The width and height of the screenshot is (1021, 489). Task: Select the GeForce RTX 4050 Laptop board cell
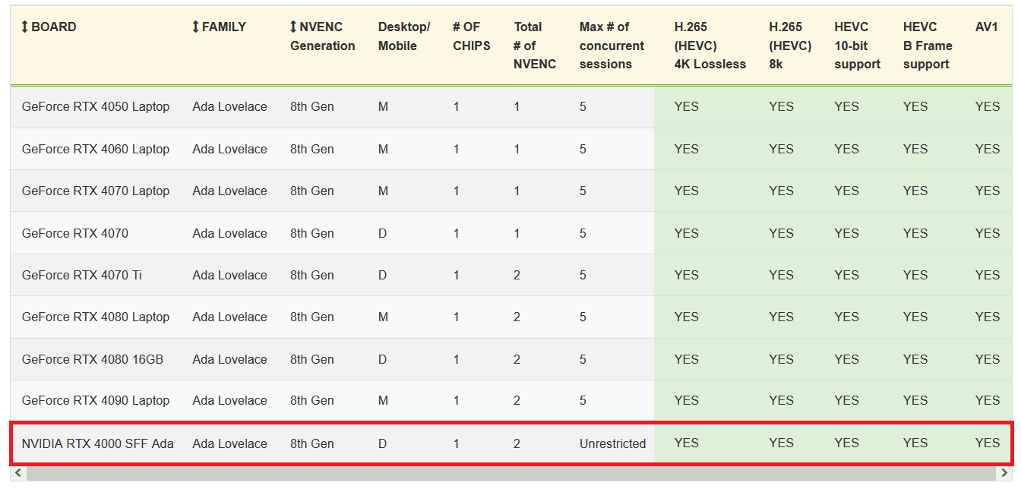[x=96, y=107]
